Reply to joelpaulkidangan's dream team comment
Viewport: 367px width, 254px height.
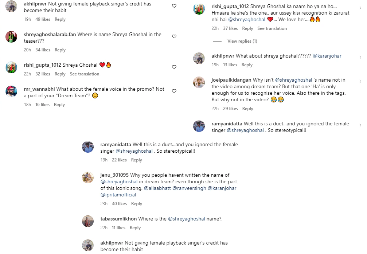247,109
